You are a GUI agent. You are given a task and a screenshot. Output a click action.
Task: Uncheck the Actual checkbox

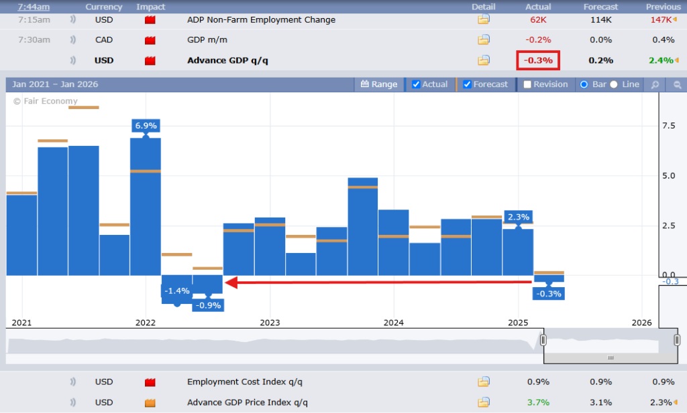point(416,84)
